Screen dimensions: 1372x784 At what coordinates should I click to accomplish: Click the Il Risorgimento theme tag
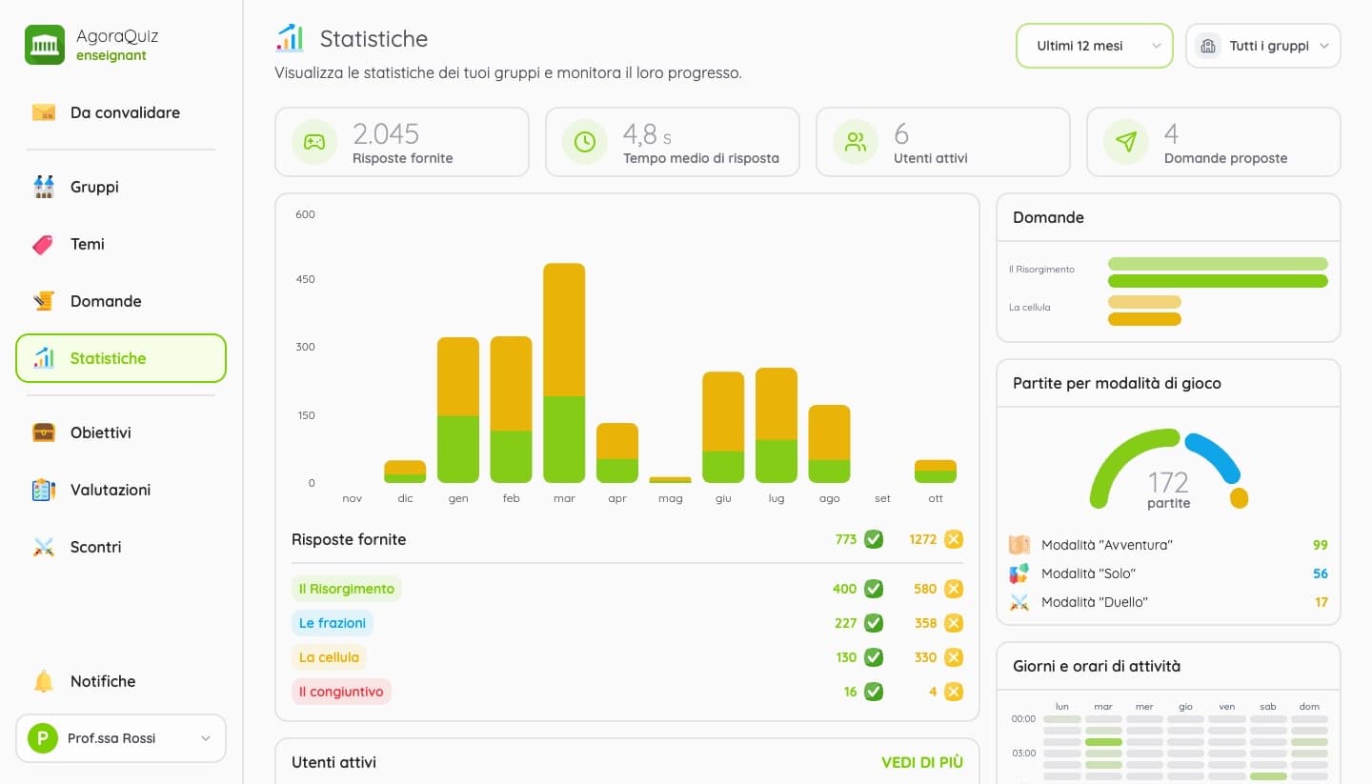coord(347,589)
